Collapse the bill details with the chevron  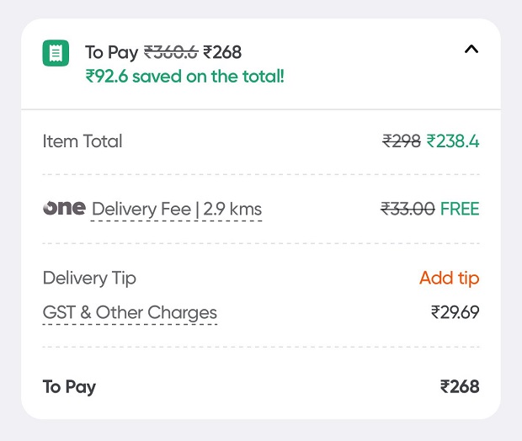(471, 49)
